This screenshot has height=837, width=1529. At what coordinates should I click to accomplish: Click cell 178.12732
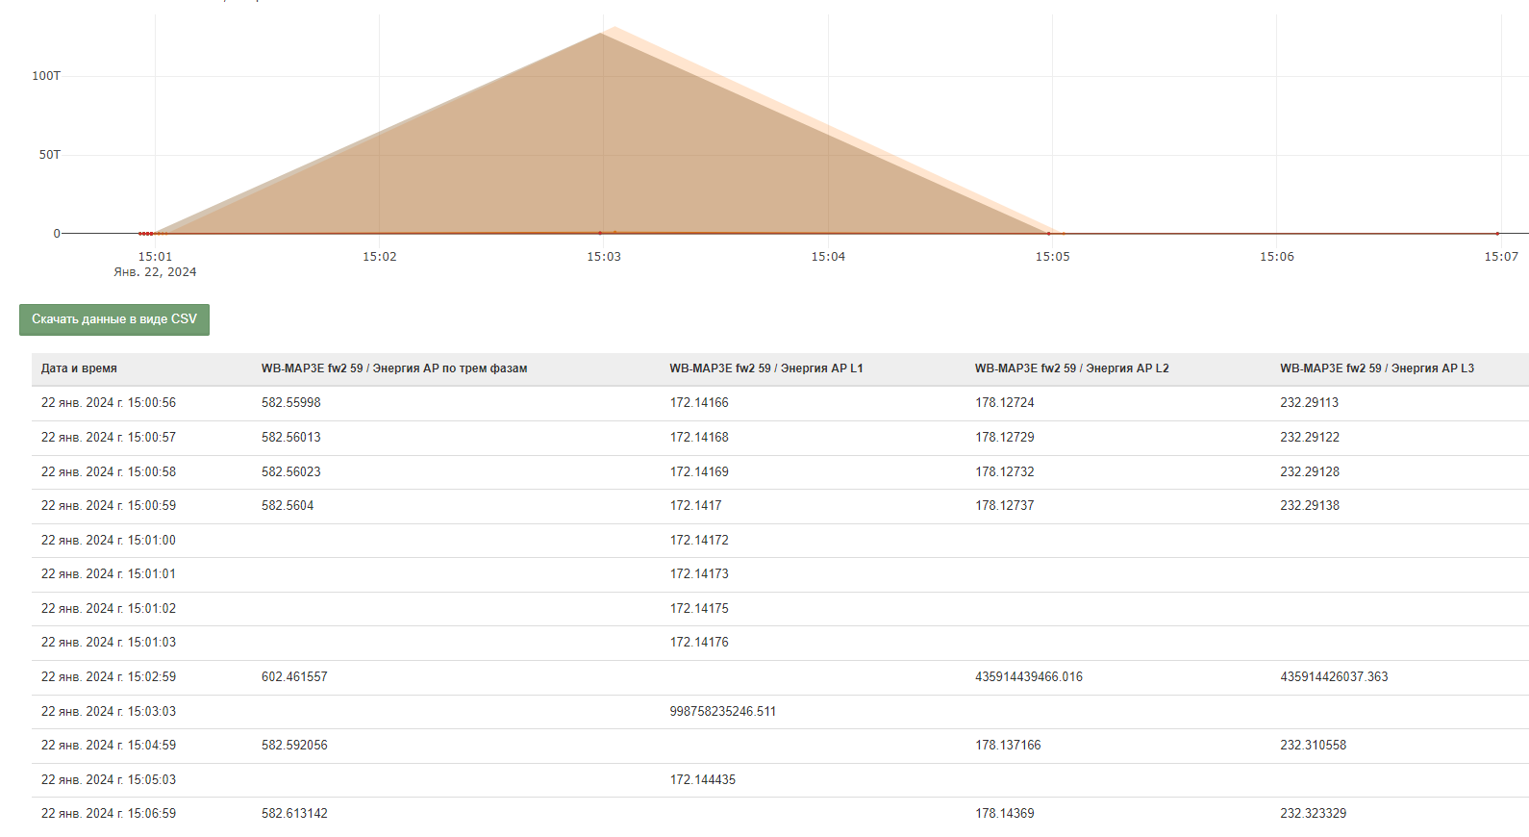[1005, 472]
